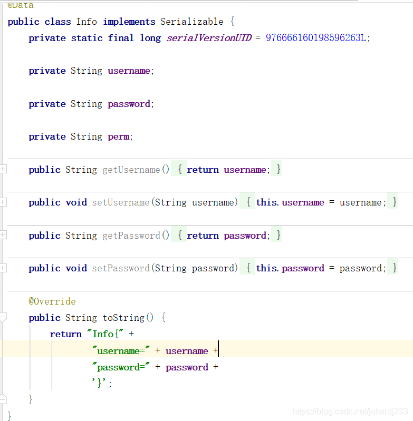
Task: Click the blog.csdn.net watermark link
Action: click(x=350, y=411)
